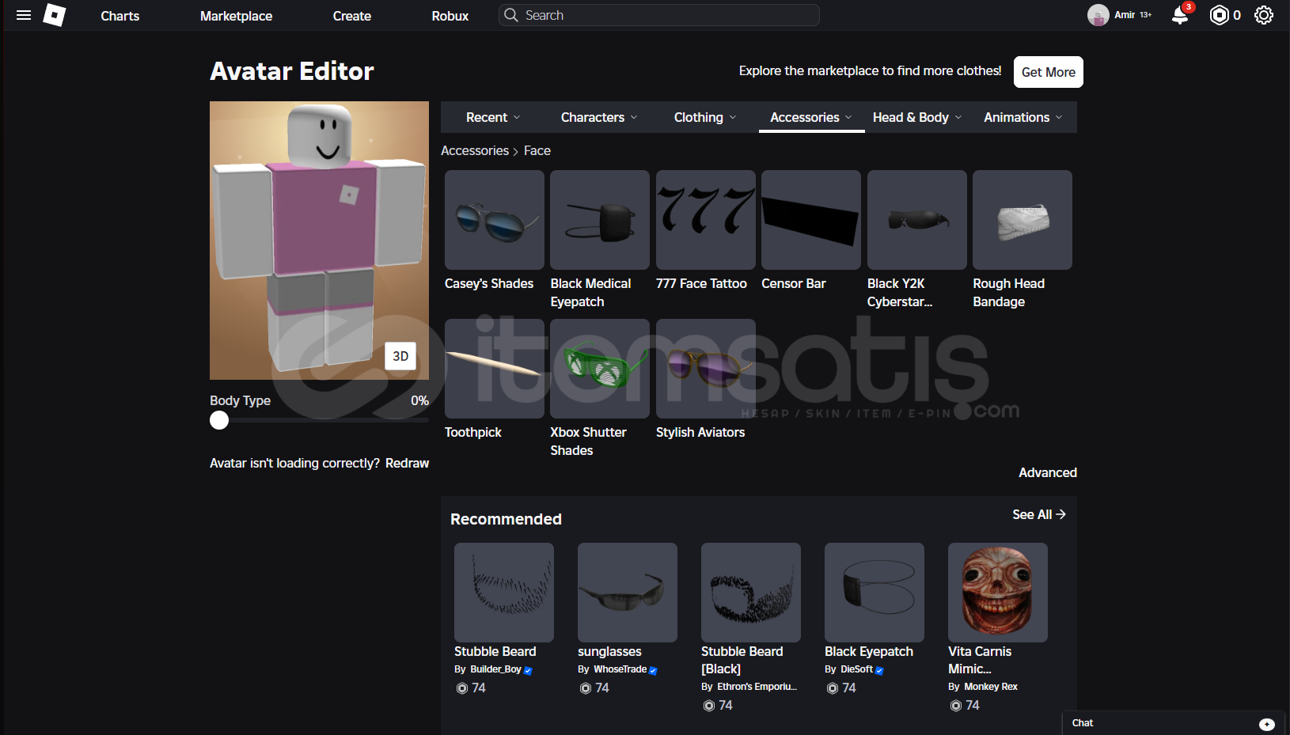The height and width of the screenshot is (735, 1290).
Task: Equip Stylish Aviators item
Action: coord(705,369)
